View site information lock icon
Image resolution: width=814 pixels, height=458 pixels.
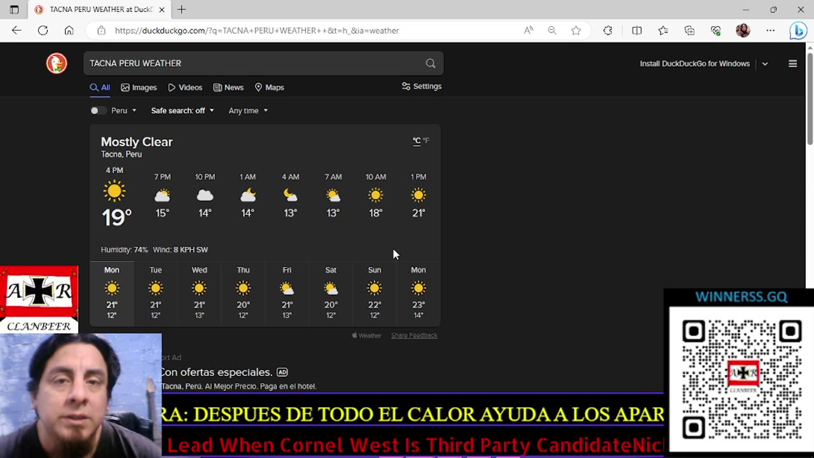tap(101, 30)
